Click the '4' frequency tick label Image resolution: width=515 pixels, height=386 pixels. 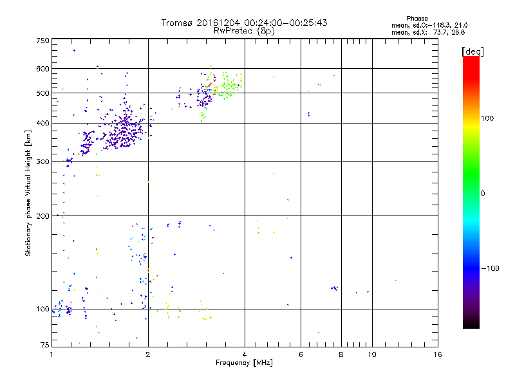coord(245,354)
